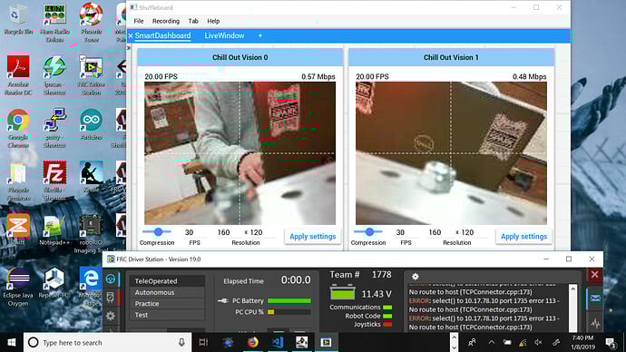Viewport: 626px width, 352px height.
Task: Switch to the LiveWindow tab
Action: tap(224, 36)
